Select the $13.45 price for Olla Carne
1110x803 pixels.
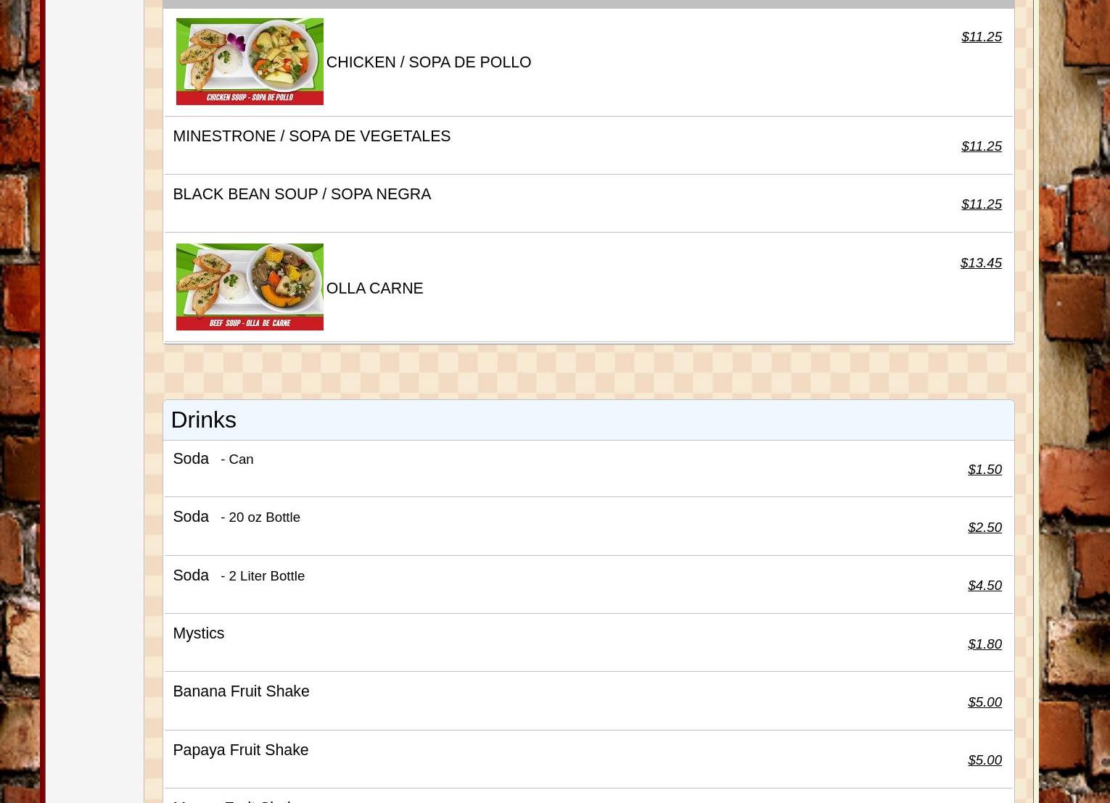pyautogui.click(x=981, y=262)
